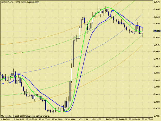Image resolution: width=161 pixels, height=121 pixels.
Task: Click the 18 Jun 2008 time label
Action: click(x=5, y=119)
